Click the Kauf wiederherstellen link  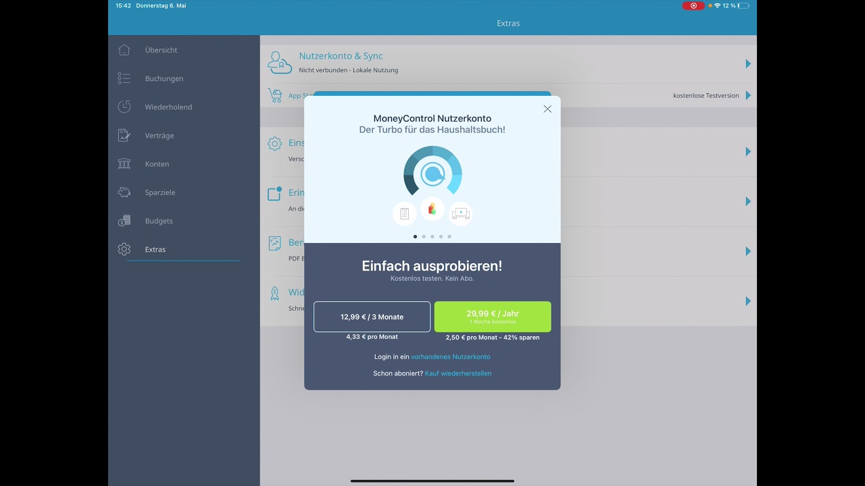(x=458, y=373)
